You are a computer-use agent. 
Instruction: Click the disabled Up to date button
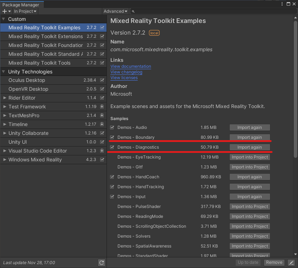click(x=248, y=262)
